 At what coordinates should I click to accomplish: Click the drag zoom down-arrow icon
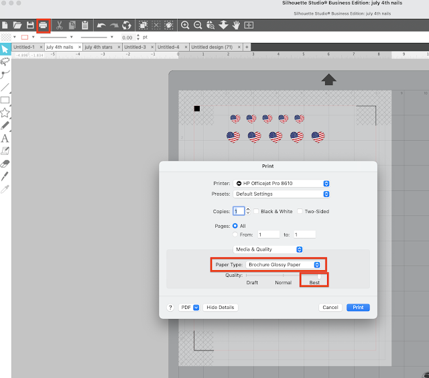point(223,25)
